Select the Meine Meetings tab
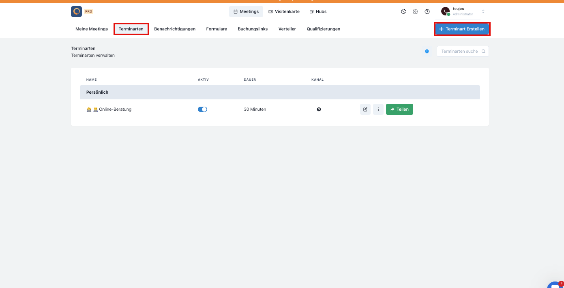The width and height of the screenshot is (564, 288). pos(92,29)
